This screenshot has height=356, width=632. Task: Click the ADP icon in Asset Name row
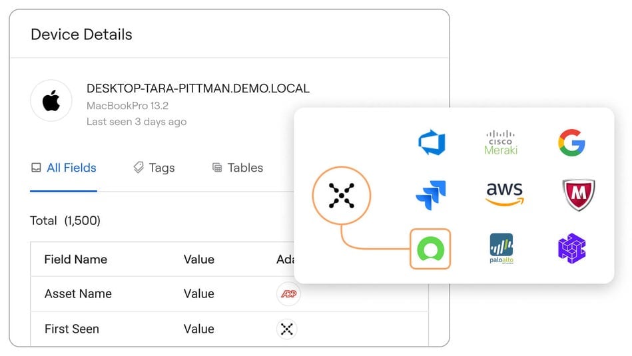point(288,293)
